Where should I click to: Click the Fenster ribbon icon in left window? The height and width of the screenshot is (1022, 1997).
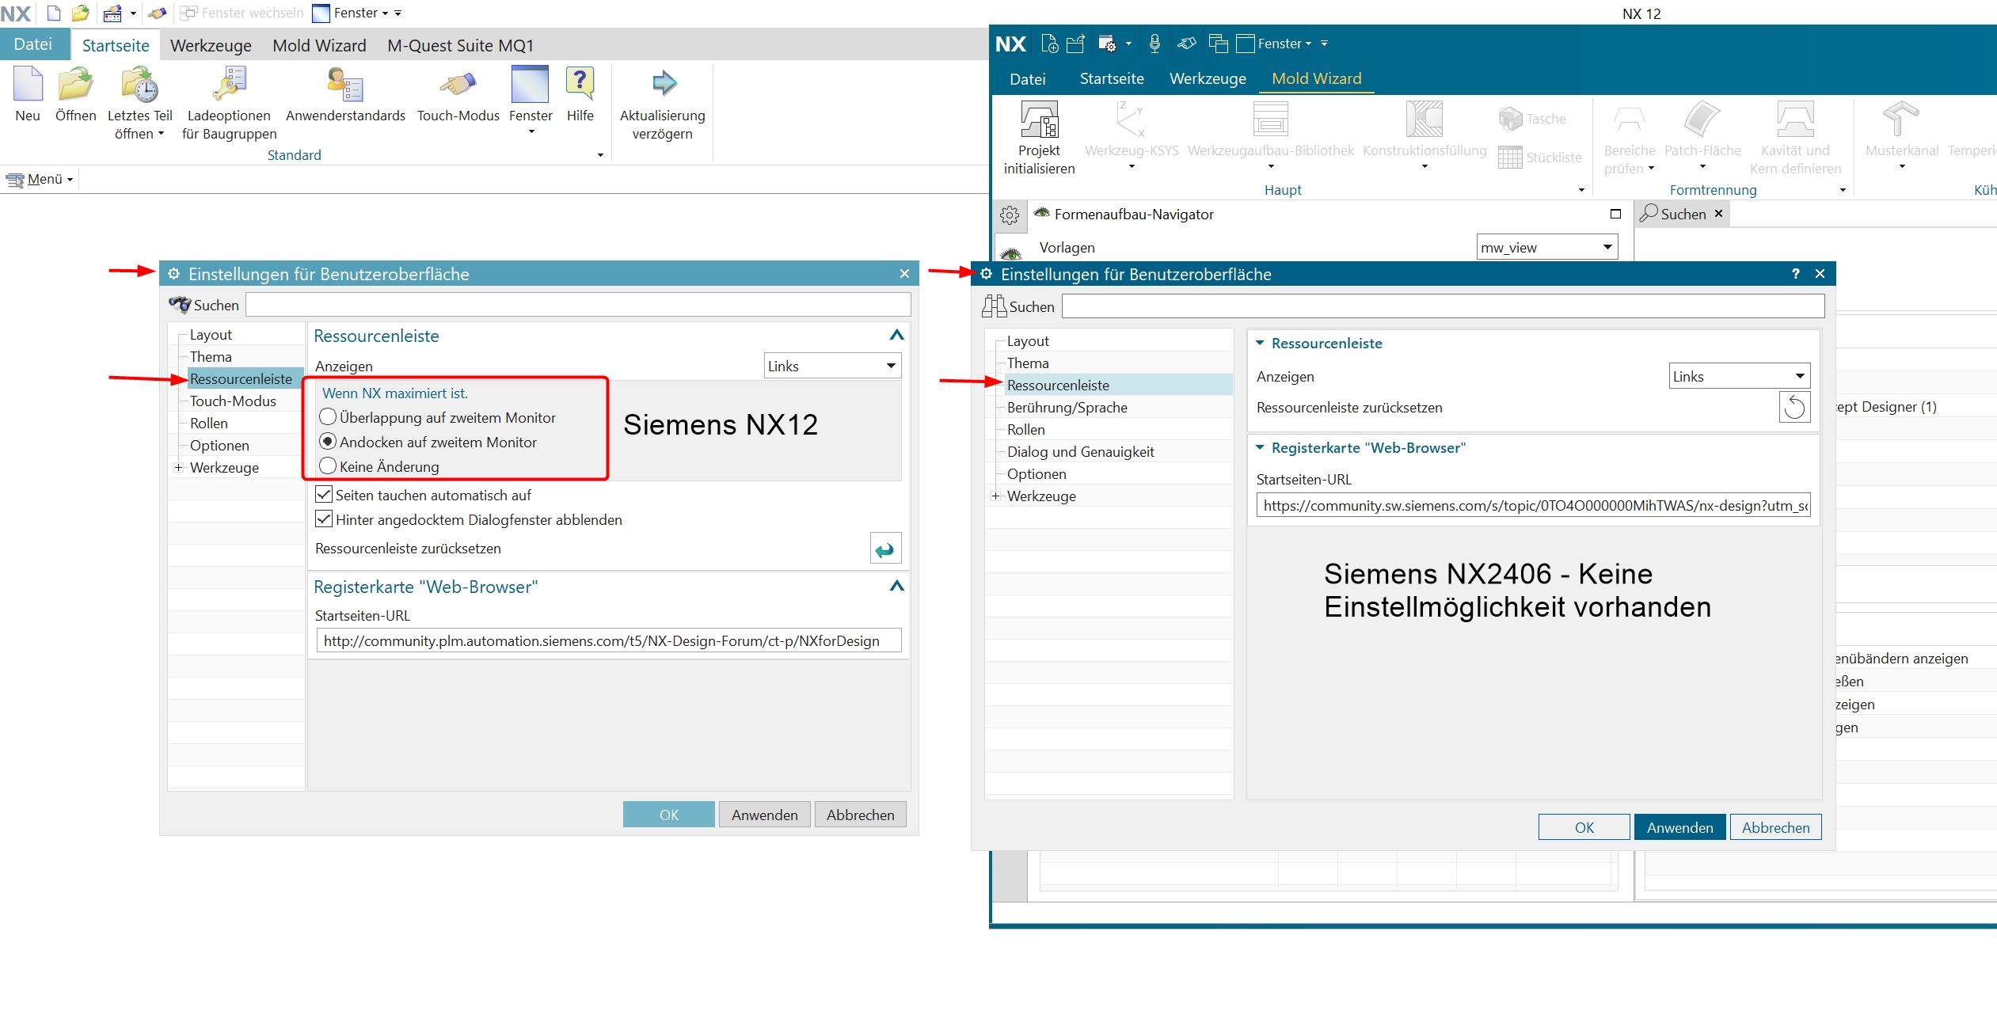[530, 84]
